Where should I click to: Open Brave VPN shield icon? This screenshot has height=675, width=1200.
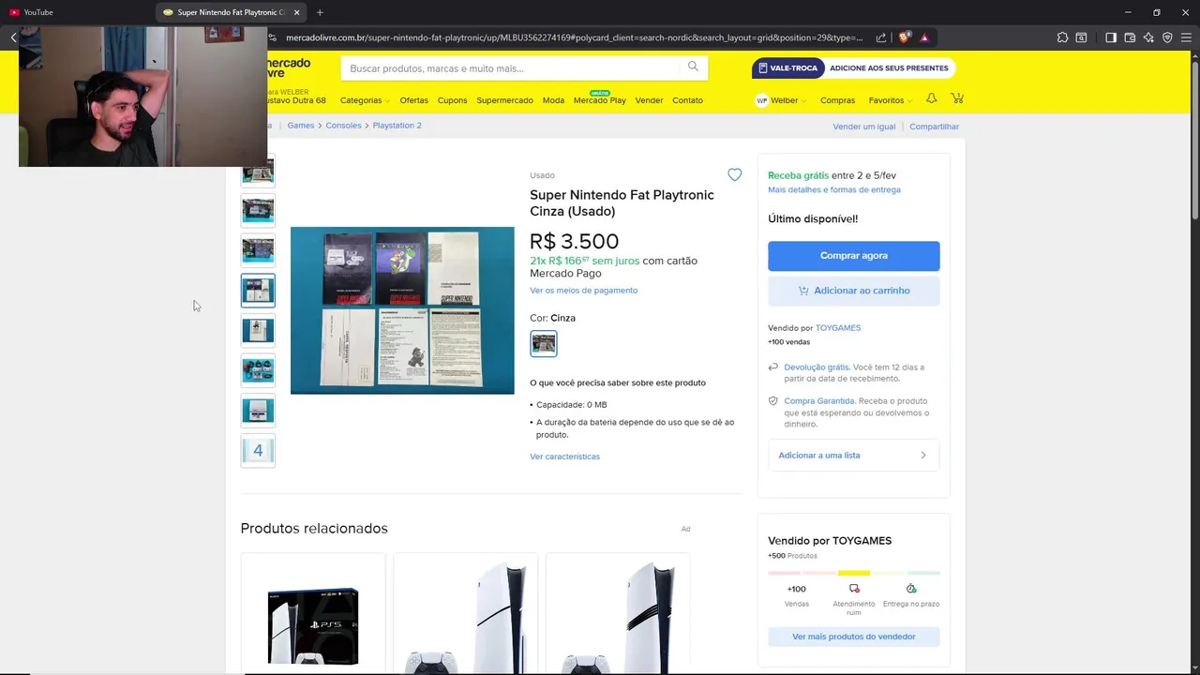(1167, 37)
